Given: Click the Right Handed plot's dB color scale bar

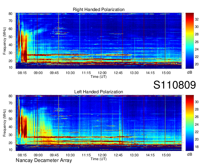Looking at the screenshot, I should [x=190, y=41].
